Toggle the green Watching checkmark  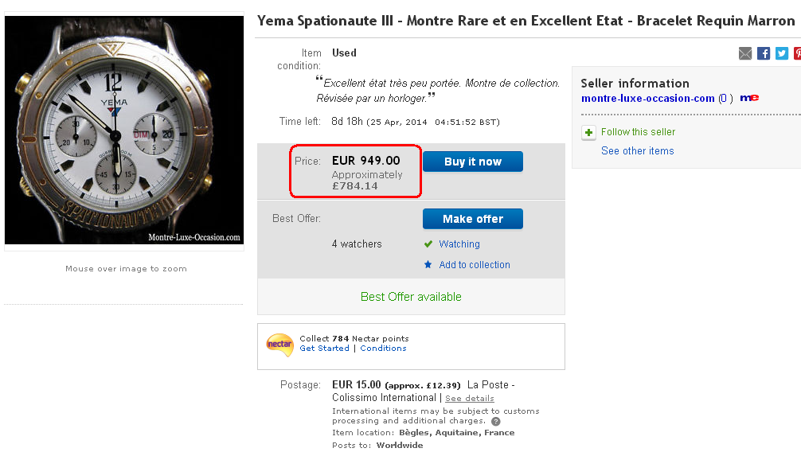(x=428, y=244)
